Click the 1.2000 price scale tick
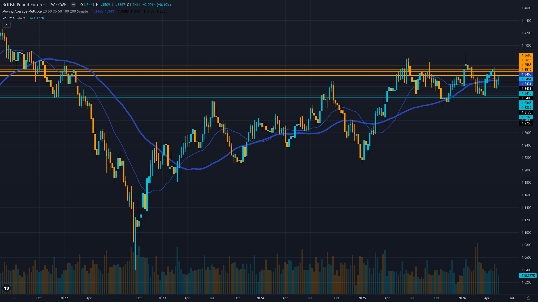The height and width of the screenshot is (302, 538). pos(526,170)
